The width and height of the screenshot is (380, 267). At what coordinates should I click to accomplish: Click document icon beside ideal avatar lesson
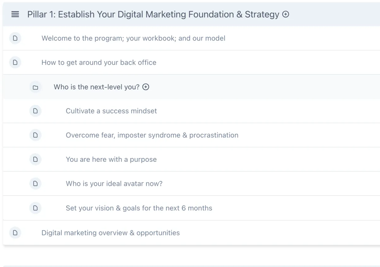(35, 184)
